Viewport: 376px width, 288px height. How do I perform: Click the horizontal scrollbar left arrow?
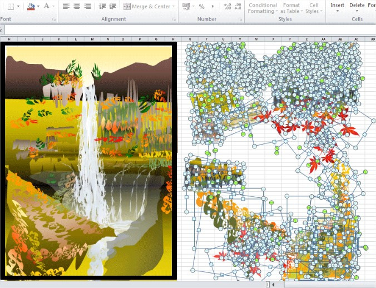coord(273,285)
